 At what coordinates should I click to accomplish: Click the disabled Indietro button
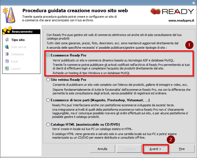[129, 149]
